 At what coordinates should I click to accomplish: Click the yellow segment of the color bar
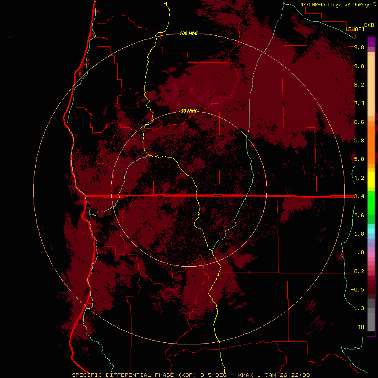pyautogui.click(x=371, y=180)
